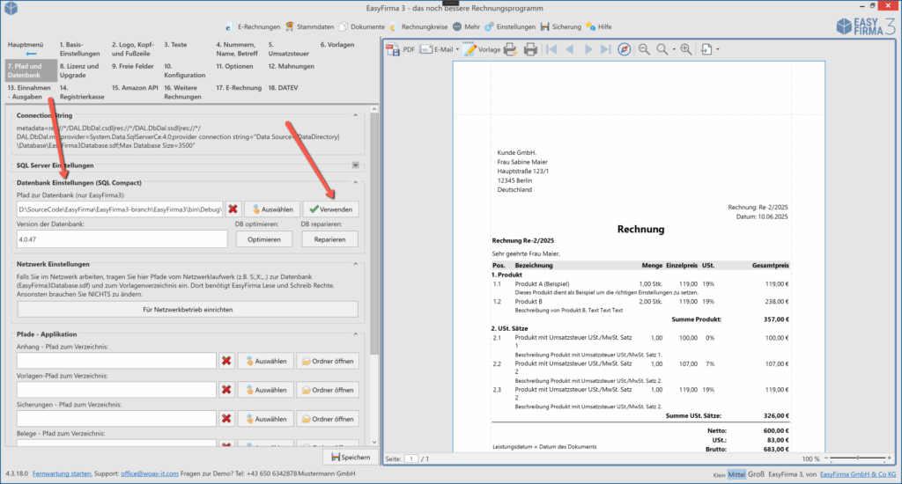Switch to 18. DATEV tab
Image resolution: width=902 pixels, height=484 pixels.
pos(283,88)
